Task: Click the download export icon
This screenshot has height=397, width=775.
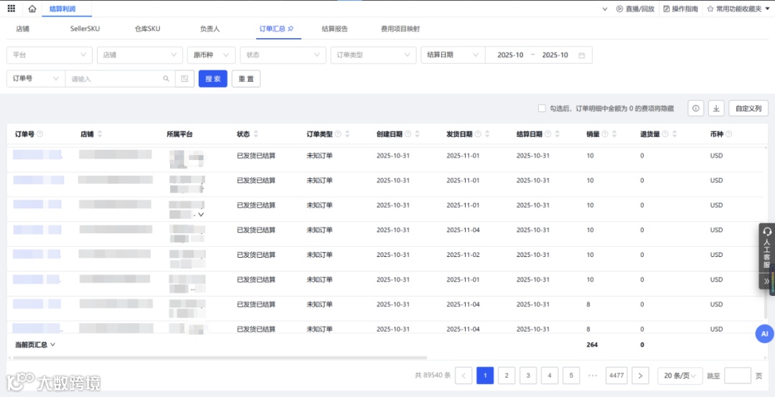Action: tap(716, 108)
